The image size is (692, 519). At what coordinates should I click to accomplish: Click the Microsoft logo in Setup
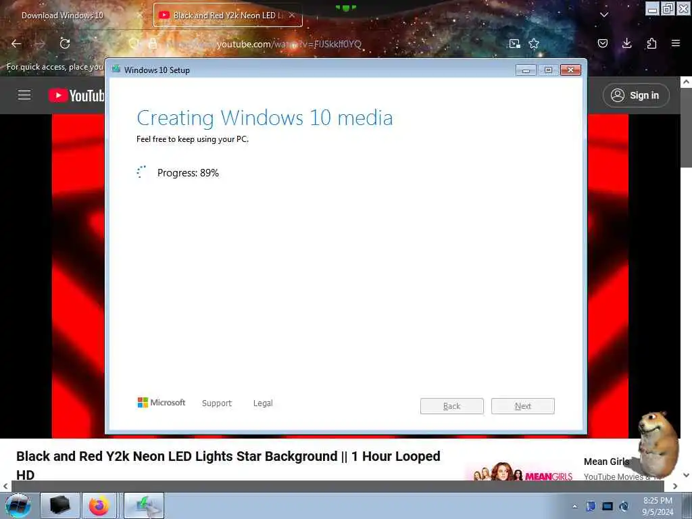tap(162, 403)
